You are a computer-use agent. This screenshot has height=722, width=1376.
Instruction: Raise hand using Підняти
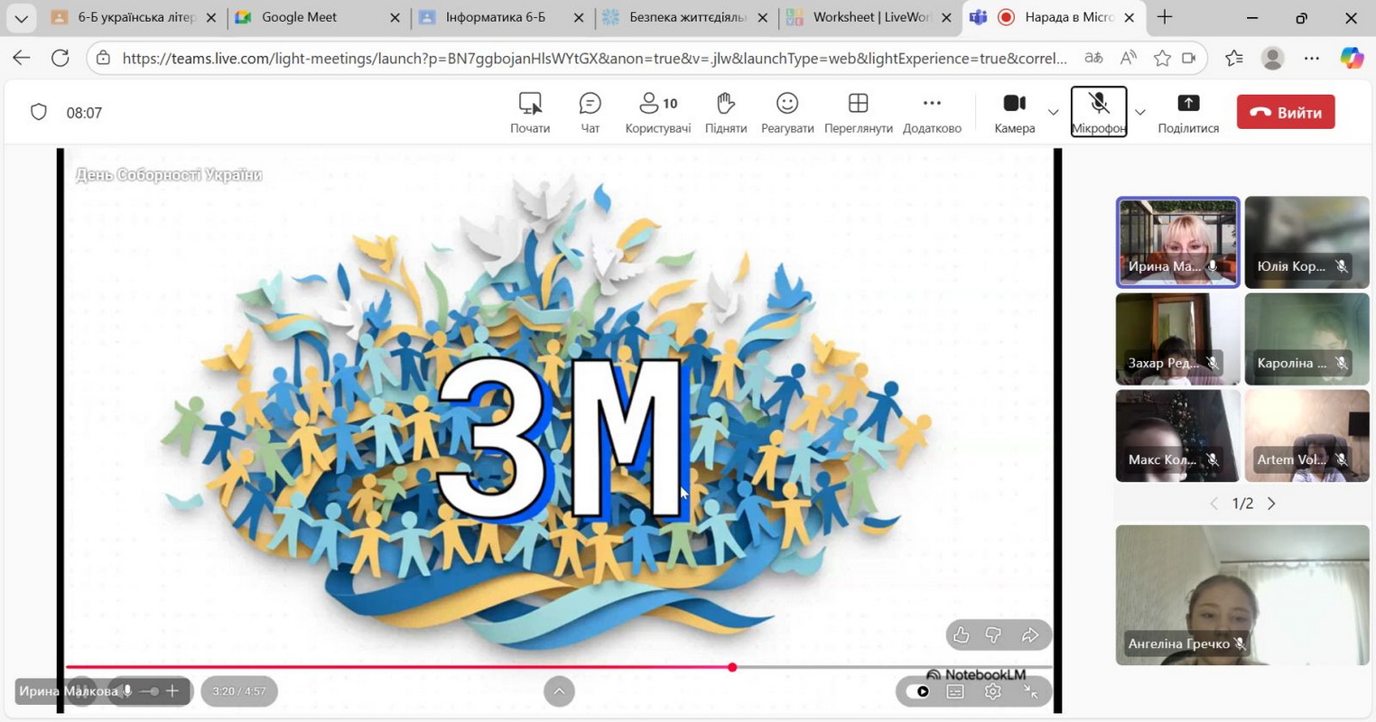coord(725,112)
